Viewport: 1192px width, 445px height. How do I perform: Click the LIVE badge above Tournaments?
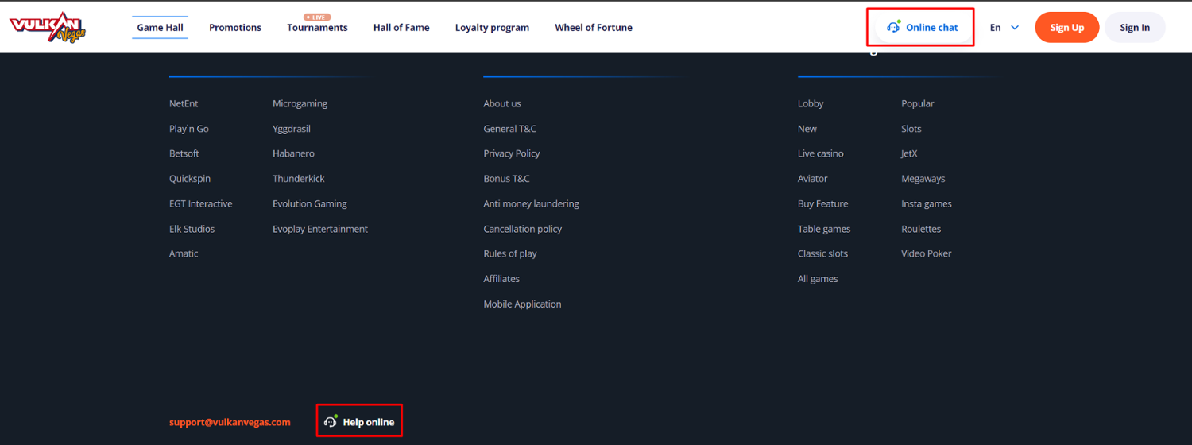(317, 17)
